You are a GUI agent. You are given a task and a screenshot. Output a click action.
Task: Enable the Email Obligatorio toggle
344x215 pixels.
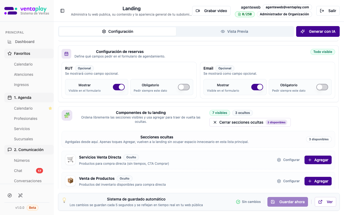pyautogui.click(x=322, y=87)
